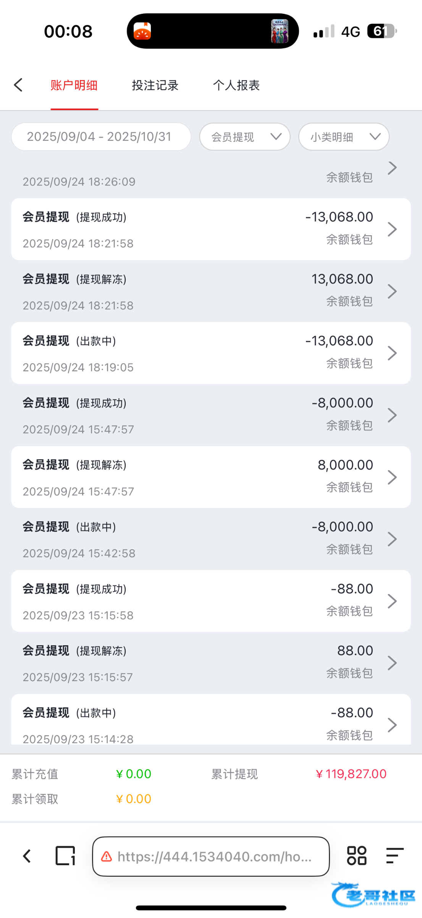Open the 2025/09/04 - 2025/10/31 date range picker
Image resolution: width=422 pixels, height=918 pixels.
(x=101, y=137)
